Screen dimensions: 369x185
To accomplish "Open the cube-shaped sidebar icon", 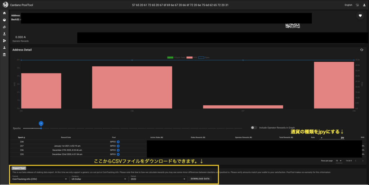I will [4, 20].
